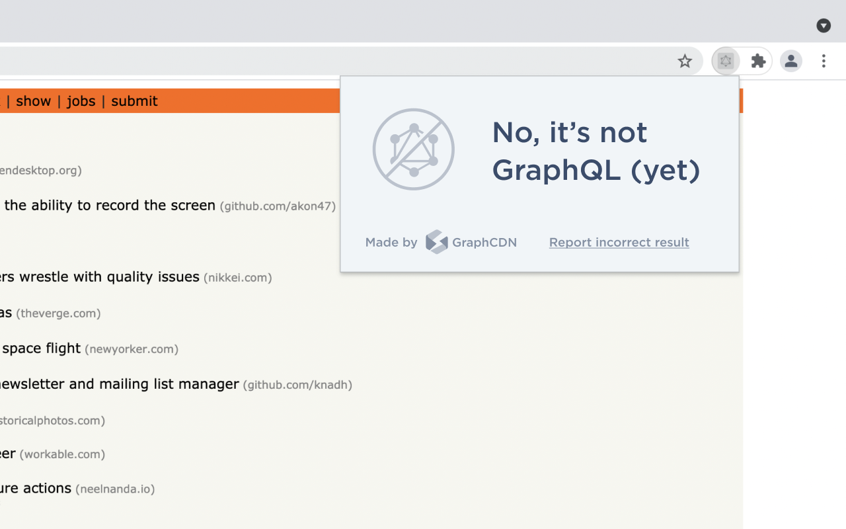Click the workable.com source link

coord(62,454)
